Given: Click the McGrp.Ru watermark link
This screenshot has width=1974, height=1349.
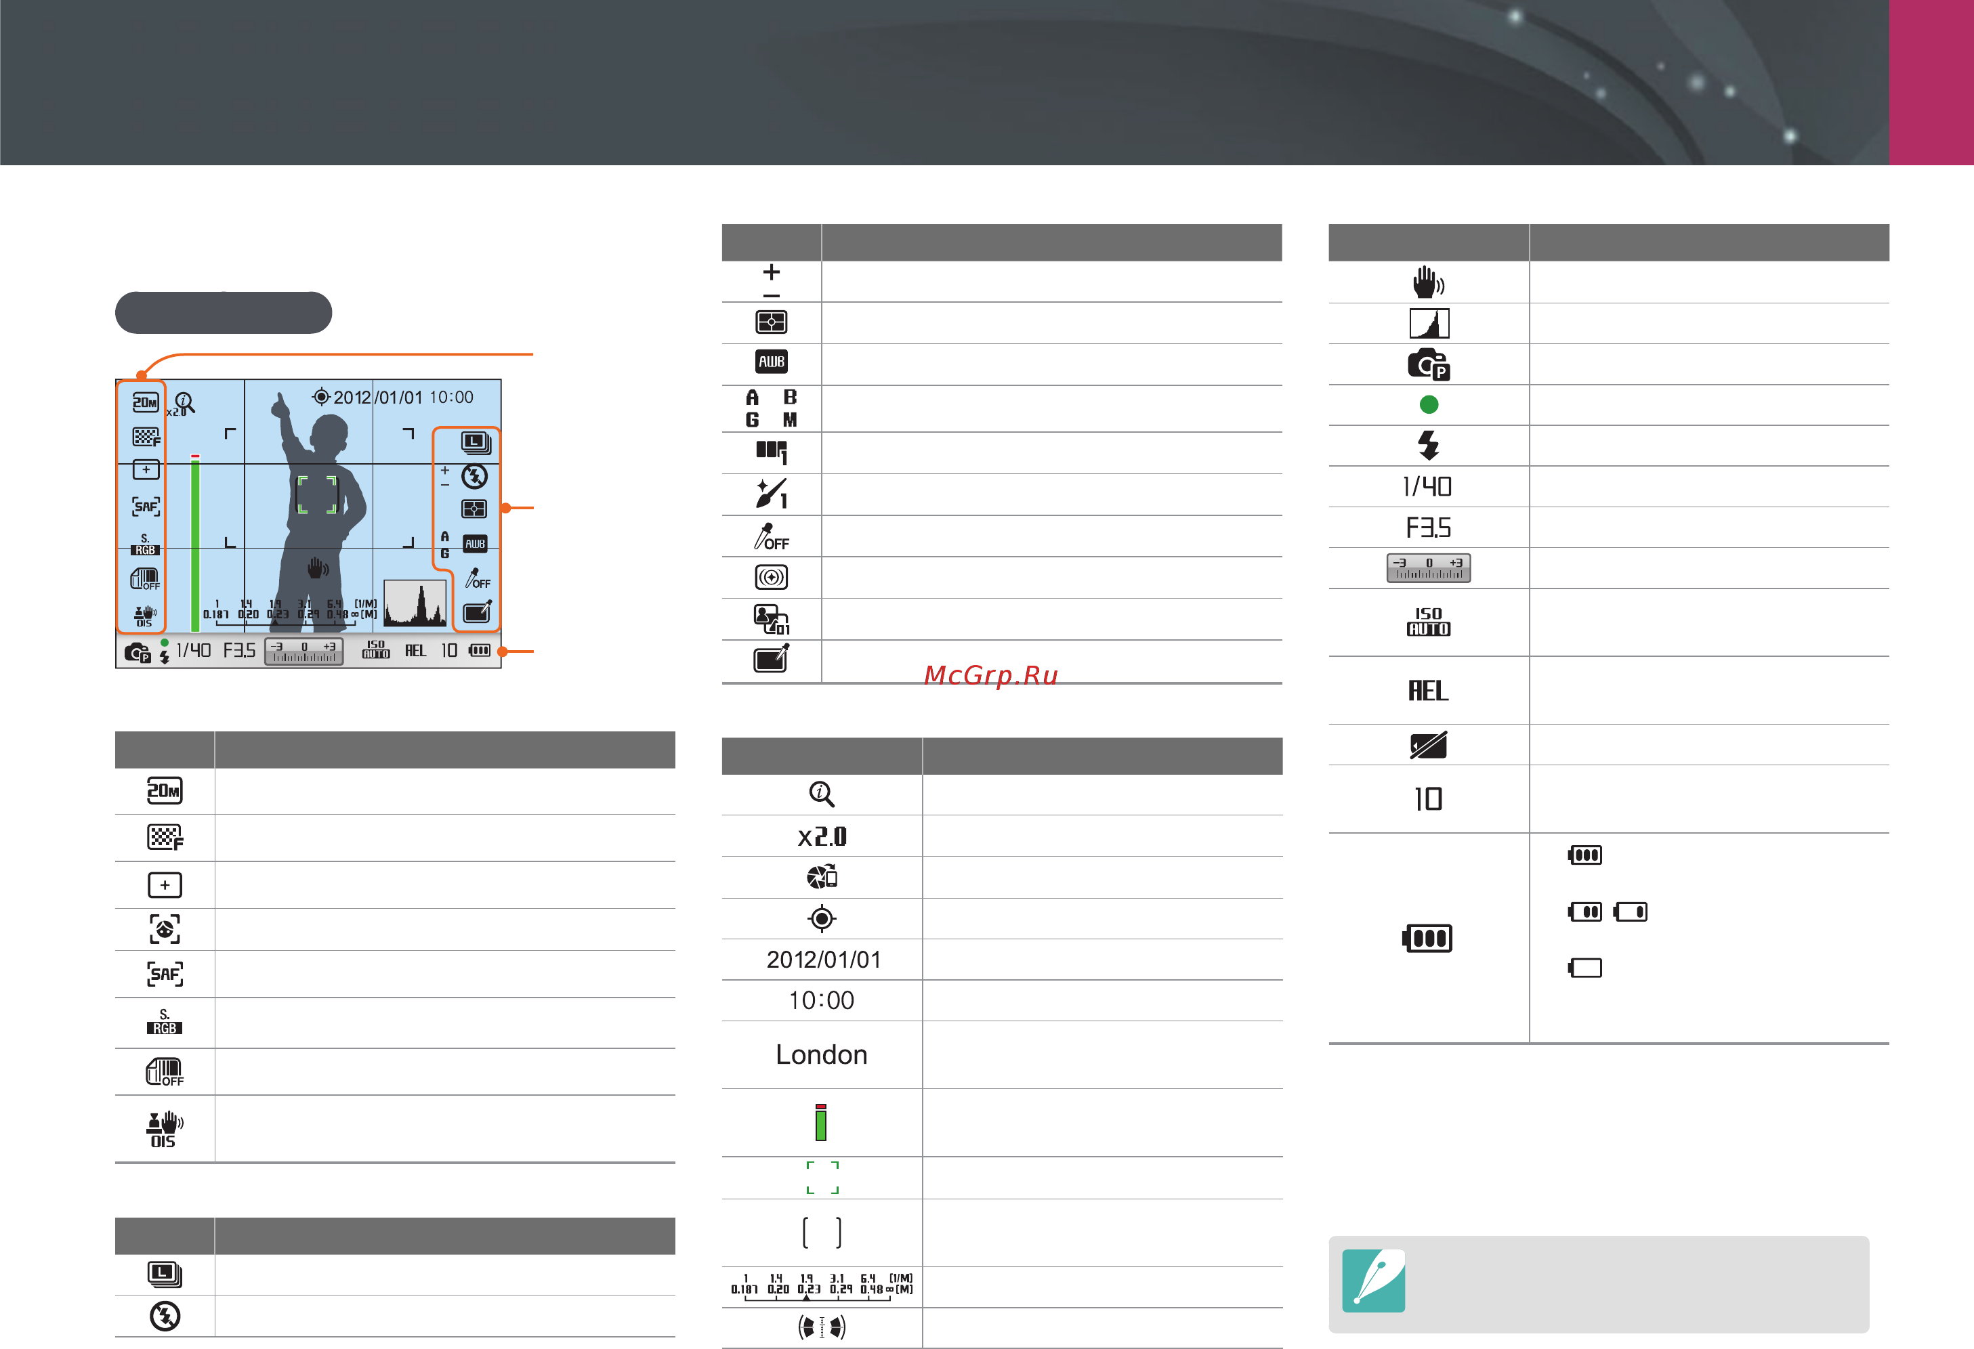Looking at the screenshot, I should coord(991,675).
